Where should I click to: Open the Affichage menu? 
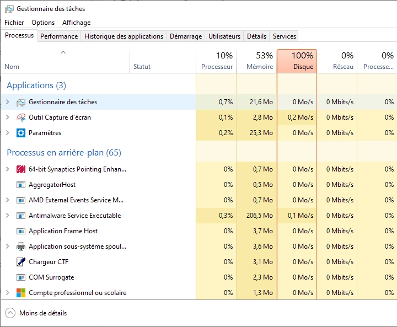coord(77,23)
